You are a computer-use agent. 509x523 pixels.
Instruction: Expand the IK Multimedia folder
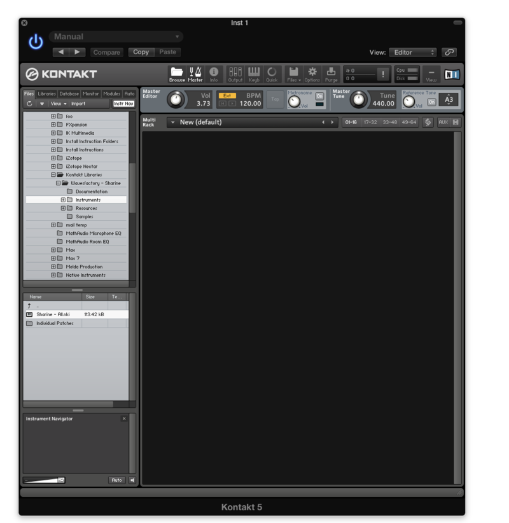pyautogui.click(x=53, y=133)
